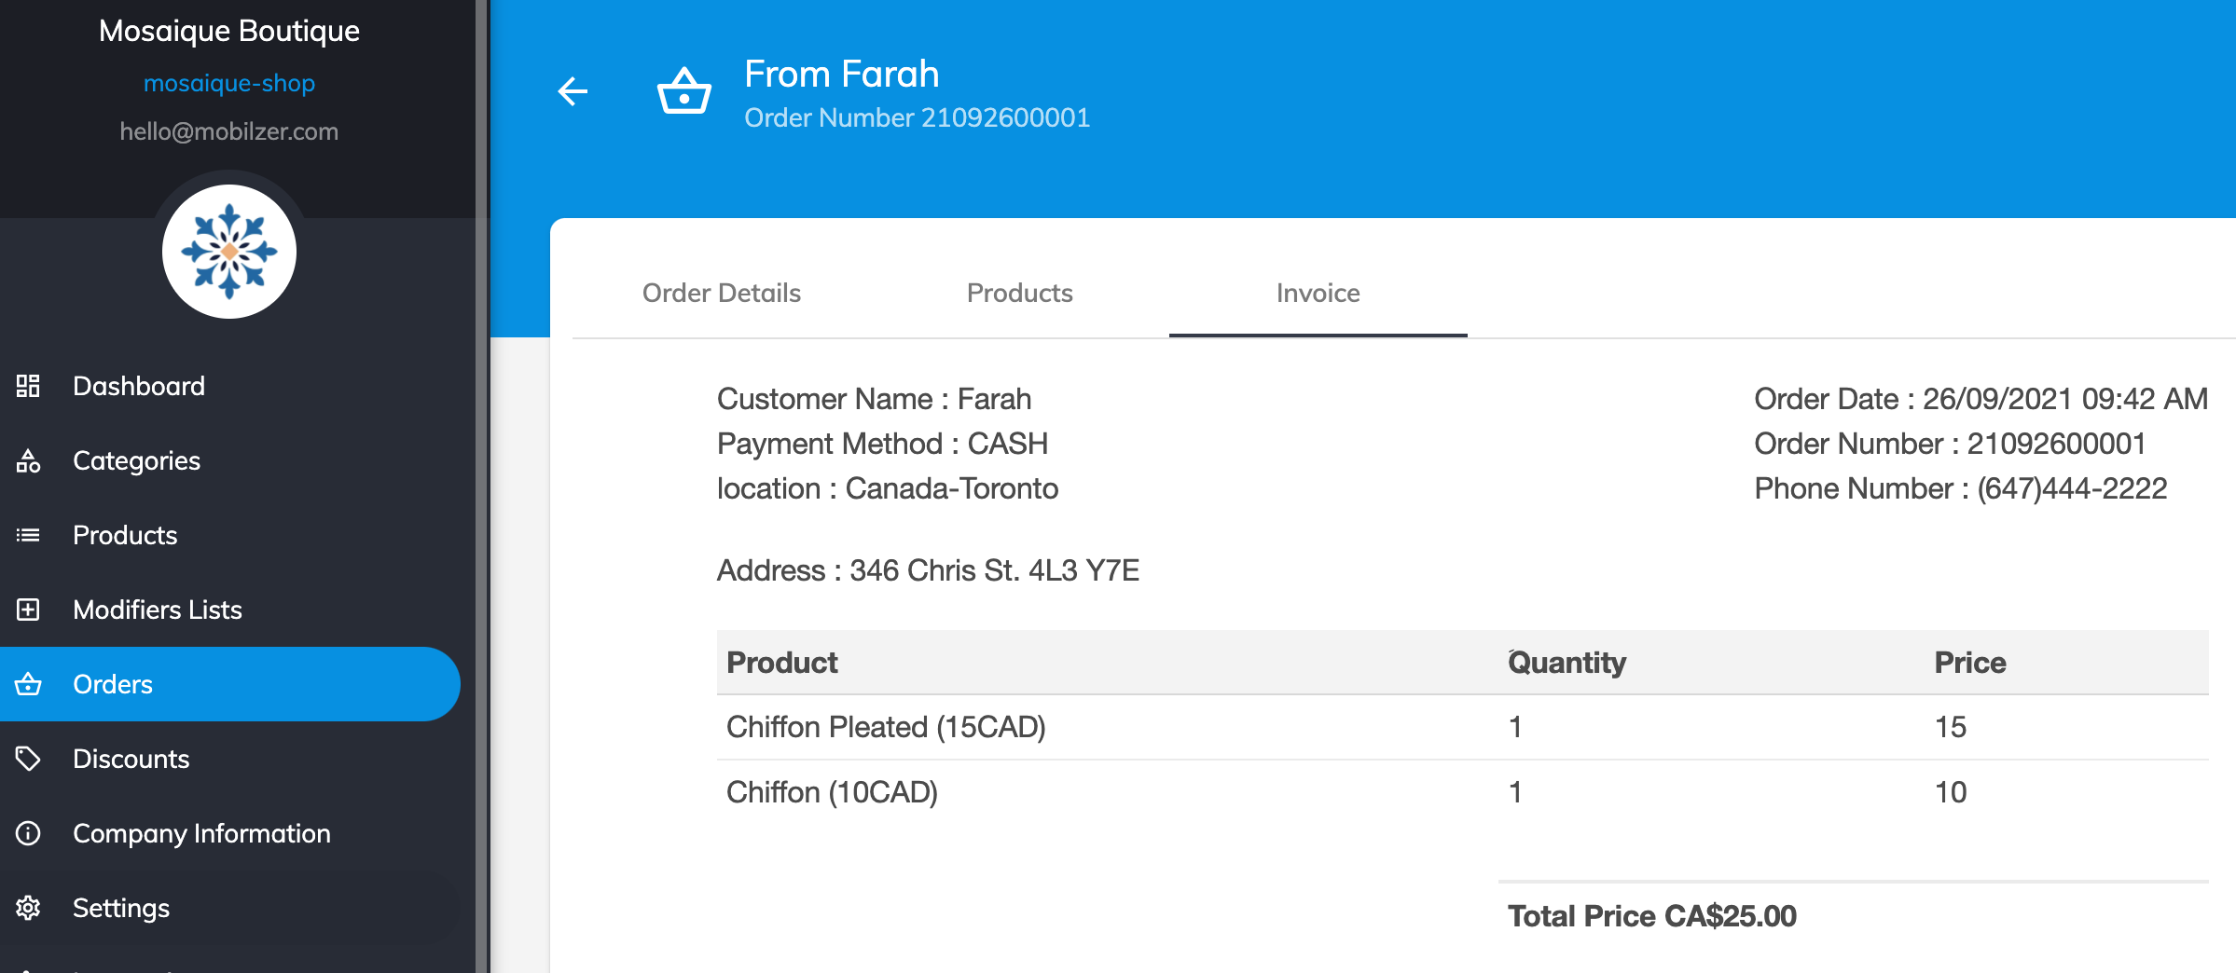Click the Orders basket icon in sidebar
2236x973 pixels.
point(28,684)
